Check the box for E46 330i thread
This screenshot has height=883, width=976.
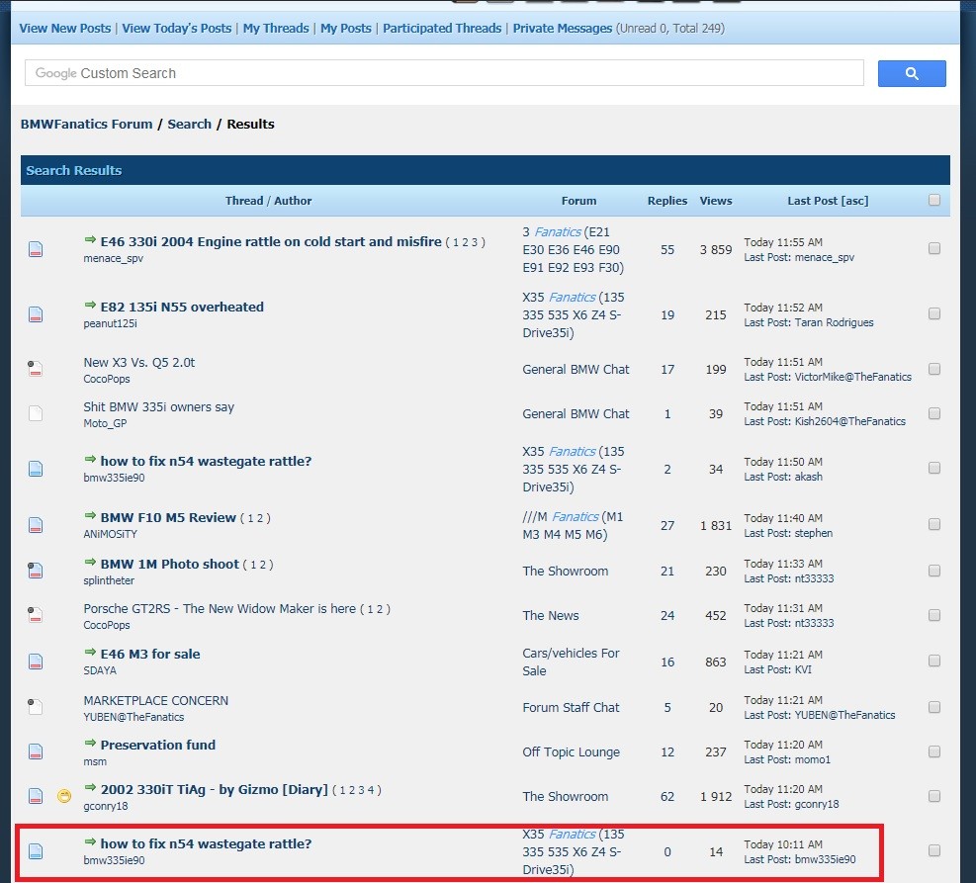coord(934,249)
